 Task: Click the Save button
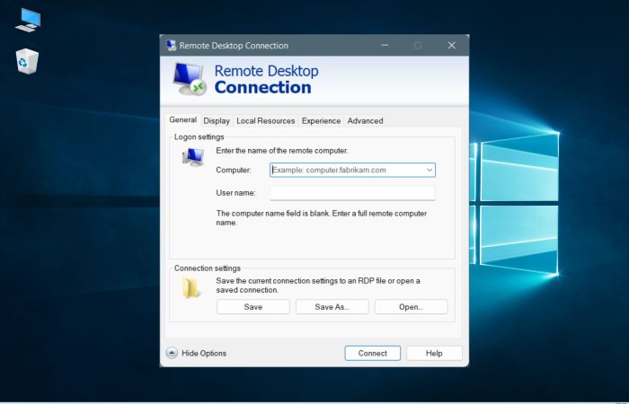point(253,307)
